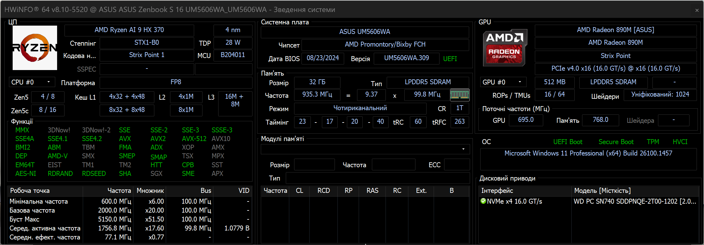Click the 4 nm process value
Screen dimensions: 704x245
[x=233, y=30]
